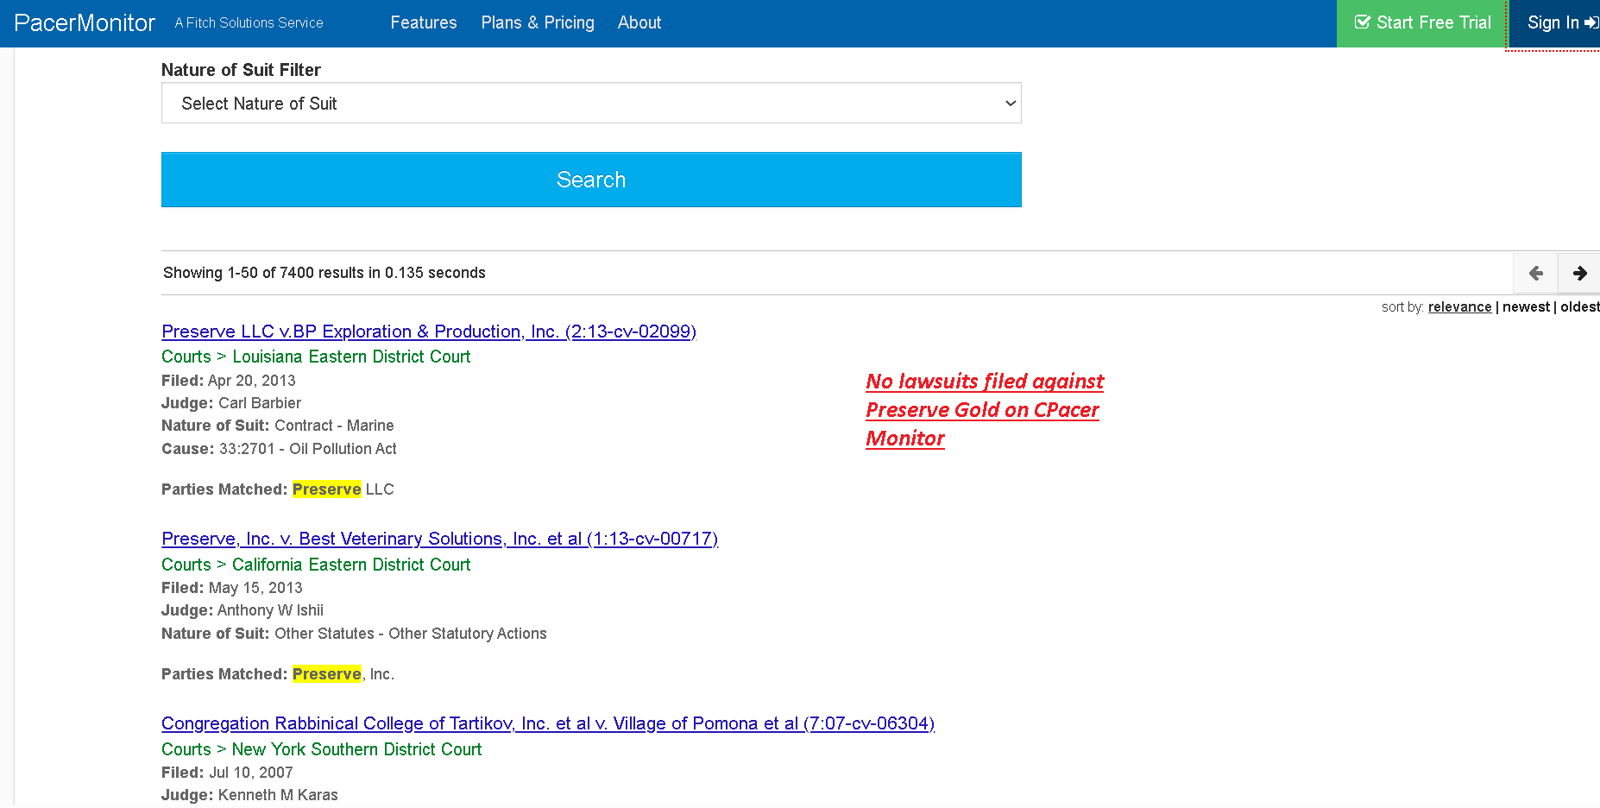Click 'Parties Matched: Preserve, Inc.' text
This screenshot has width=1600, height=808.
pos(278,674)
